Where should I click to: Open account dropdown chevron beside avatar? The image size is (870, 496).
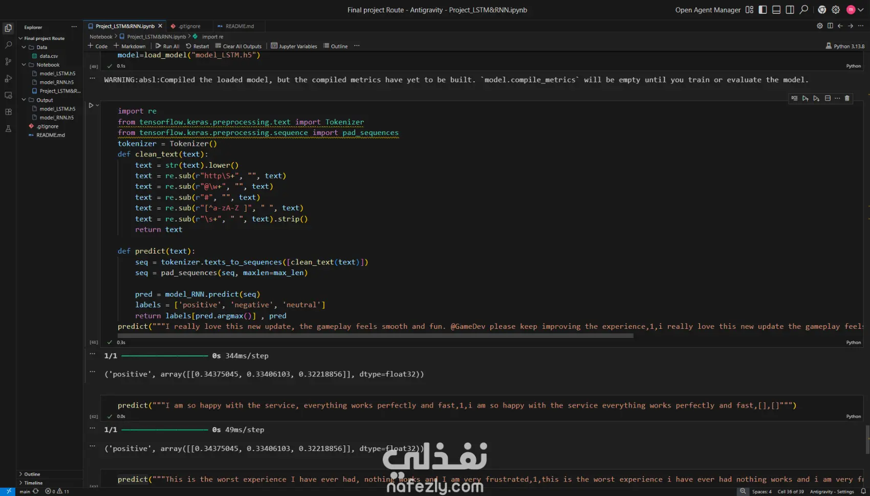[x=861, y=10]
